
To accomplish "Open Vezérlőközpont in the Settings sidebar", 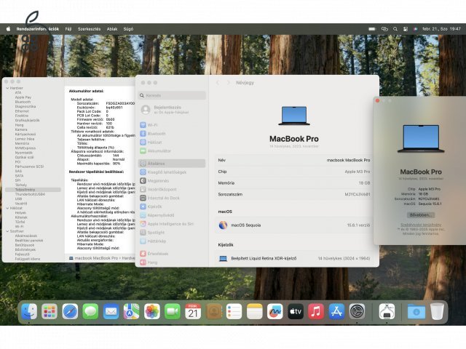I will [x=172, y=189].
